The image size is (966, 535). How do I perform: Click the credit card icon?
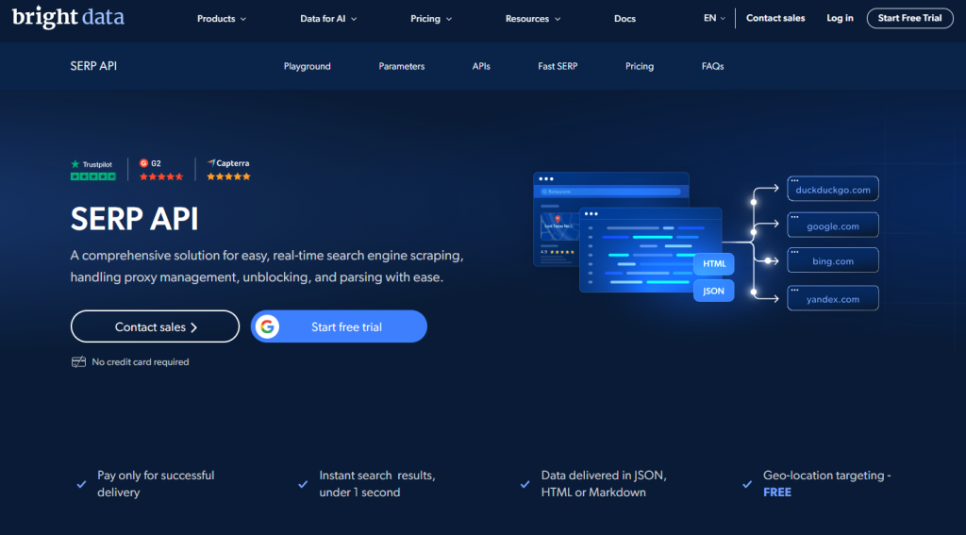[x=78, y=361]
